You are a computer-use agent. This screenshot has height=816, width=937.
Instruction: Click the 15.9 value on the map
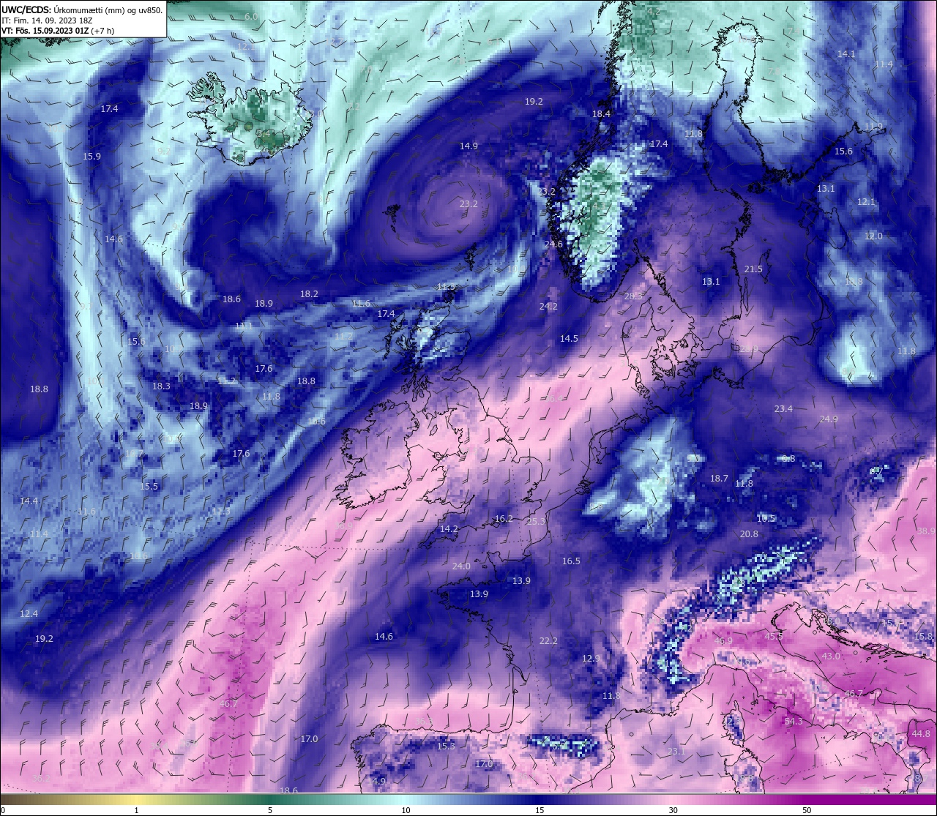pos(92,156)
